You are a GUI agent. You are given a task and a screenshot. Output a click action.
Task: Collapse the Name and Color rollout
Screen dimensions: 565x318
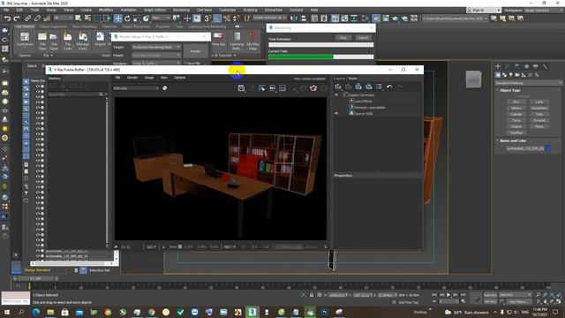513,140
